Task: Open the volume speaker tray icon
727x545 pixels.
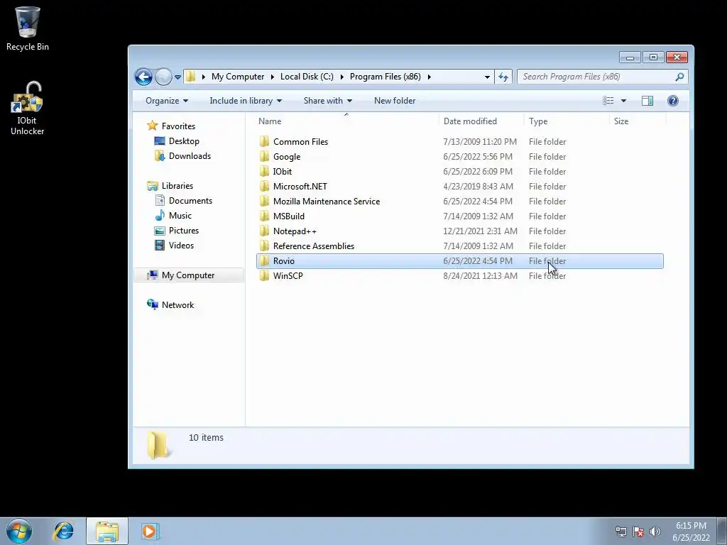Action: pyautogui.click(x=655, y=532)
